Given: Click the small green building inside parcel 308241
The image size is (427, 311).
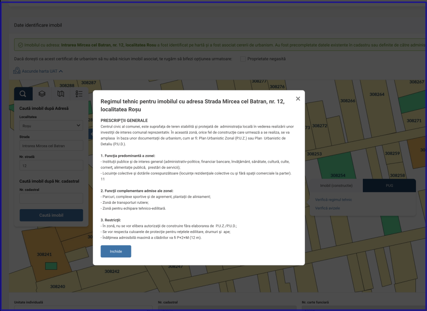Looking at the screenshot, I should tap(51, 266).
